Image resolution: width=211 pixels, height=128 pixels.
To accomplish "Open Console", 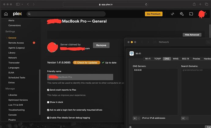I will pos(12,115).
